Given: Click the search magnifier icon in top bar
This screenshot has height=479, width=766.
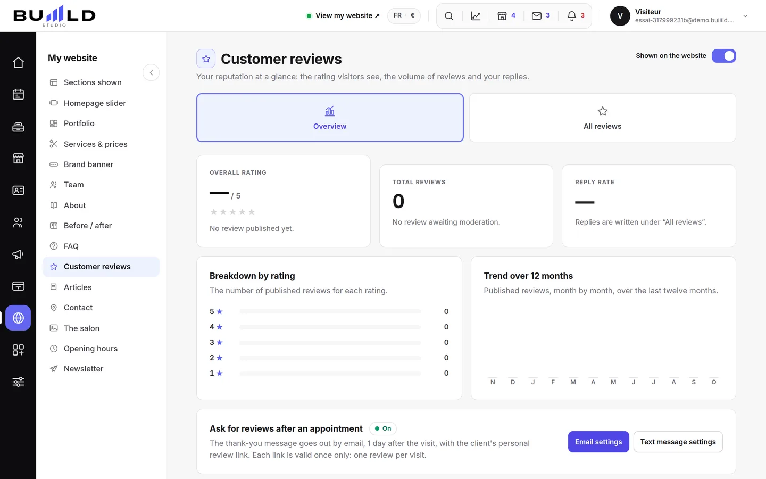Looking at the screenshot, I should [x=449, y=16].
